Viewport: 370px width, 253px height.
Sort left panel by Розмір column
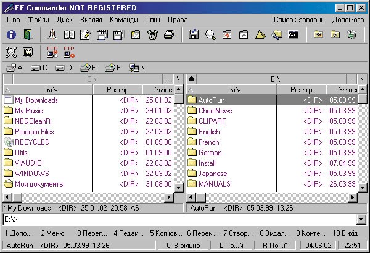click(118, 90)
